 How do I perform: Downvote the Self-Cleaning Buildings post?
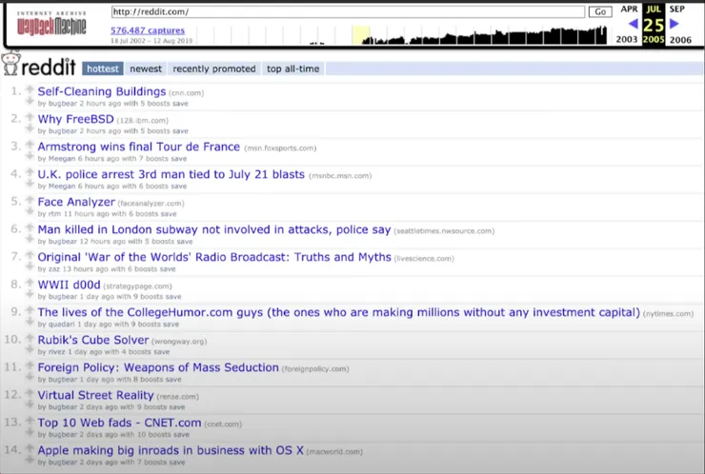30,101
